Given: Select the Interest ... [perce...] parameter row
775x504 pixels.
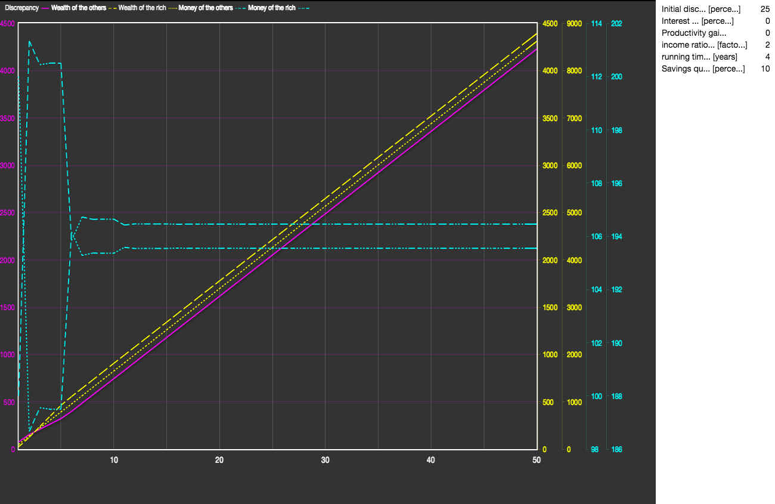Looking at the screenshot, I should 715,21.
